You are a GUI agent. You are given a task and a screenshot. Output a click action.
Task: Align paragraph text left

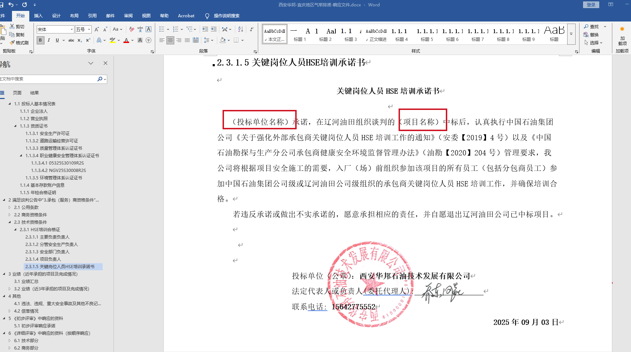coord(162,40)
